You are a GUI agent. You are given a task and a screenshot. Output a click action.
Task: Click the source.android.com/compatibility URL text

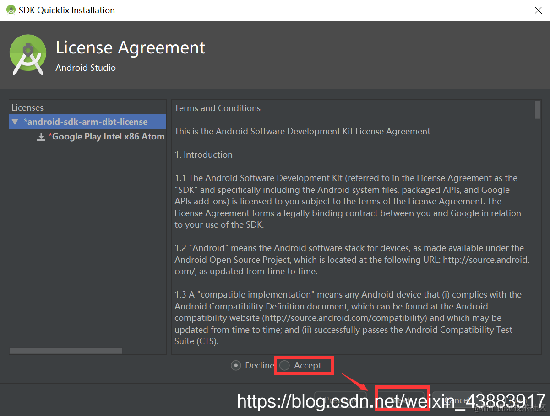point(345,318)
